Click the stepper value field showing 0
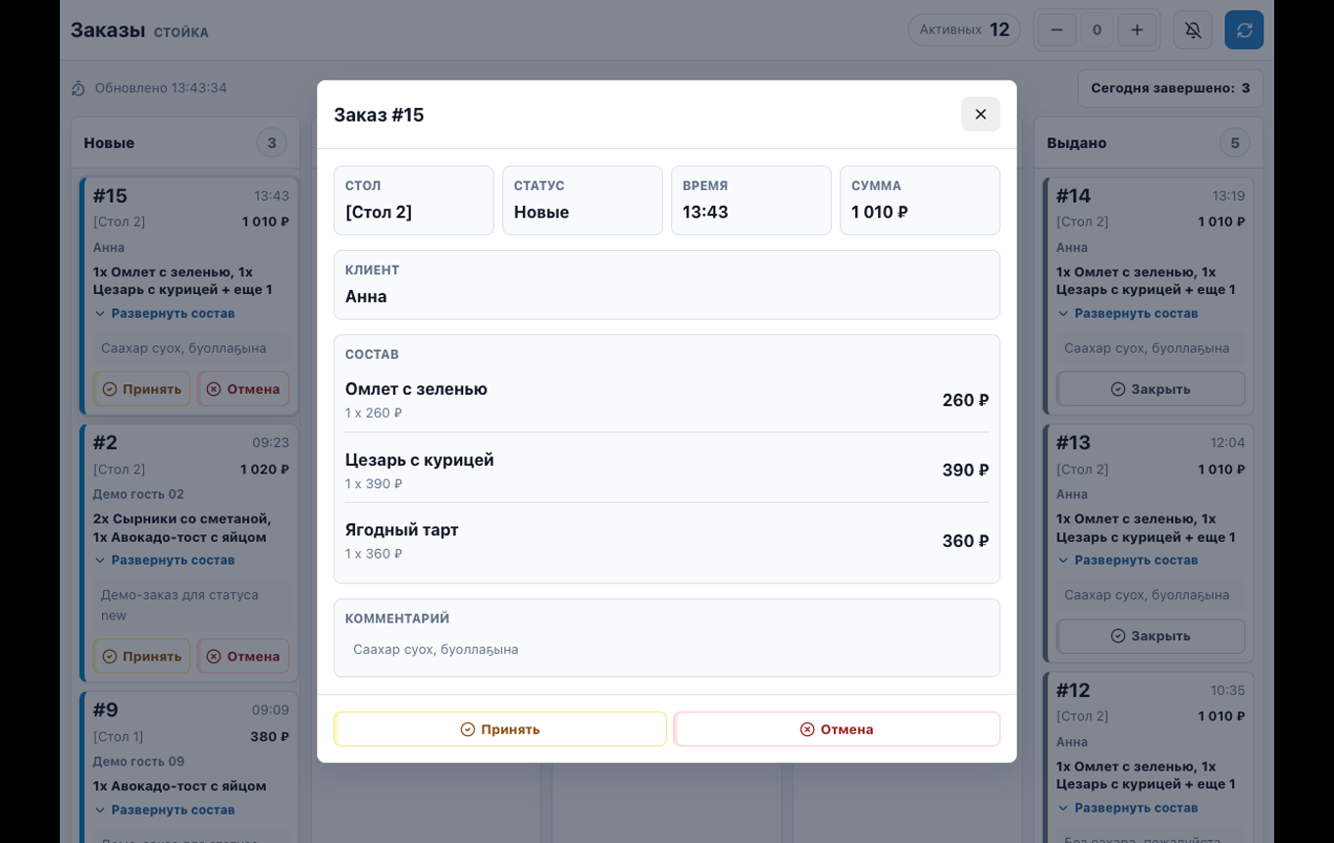The height and width of the screenshot is (843, 1334). [1097, 30]
